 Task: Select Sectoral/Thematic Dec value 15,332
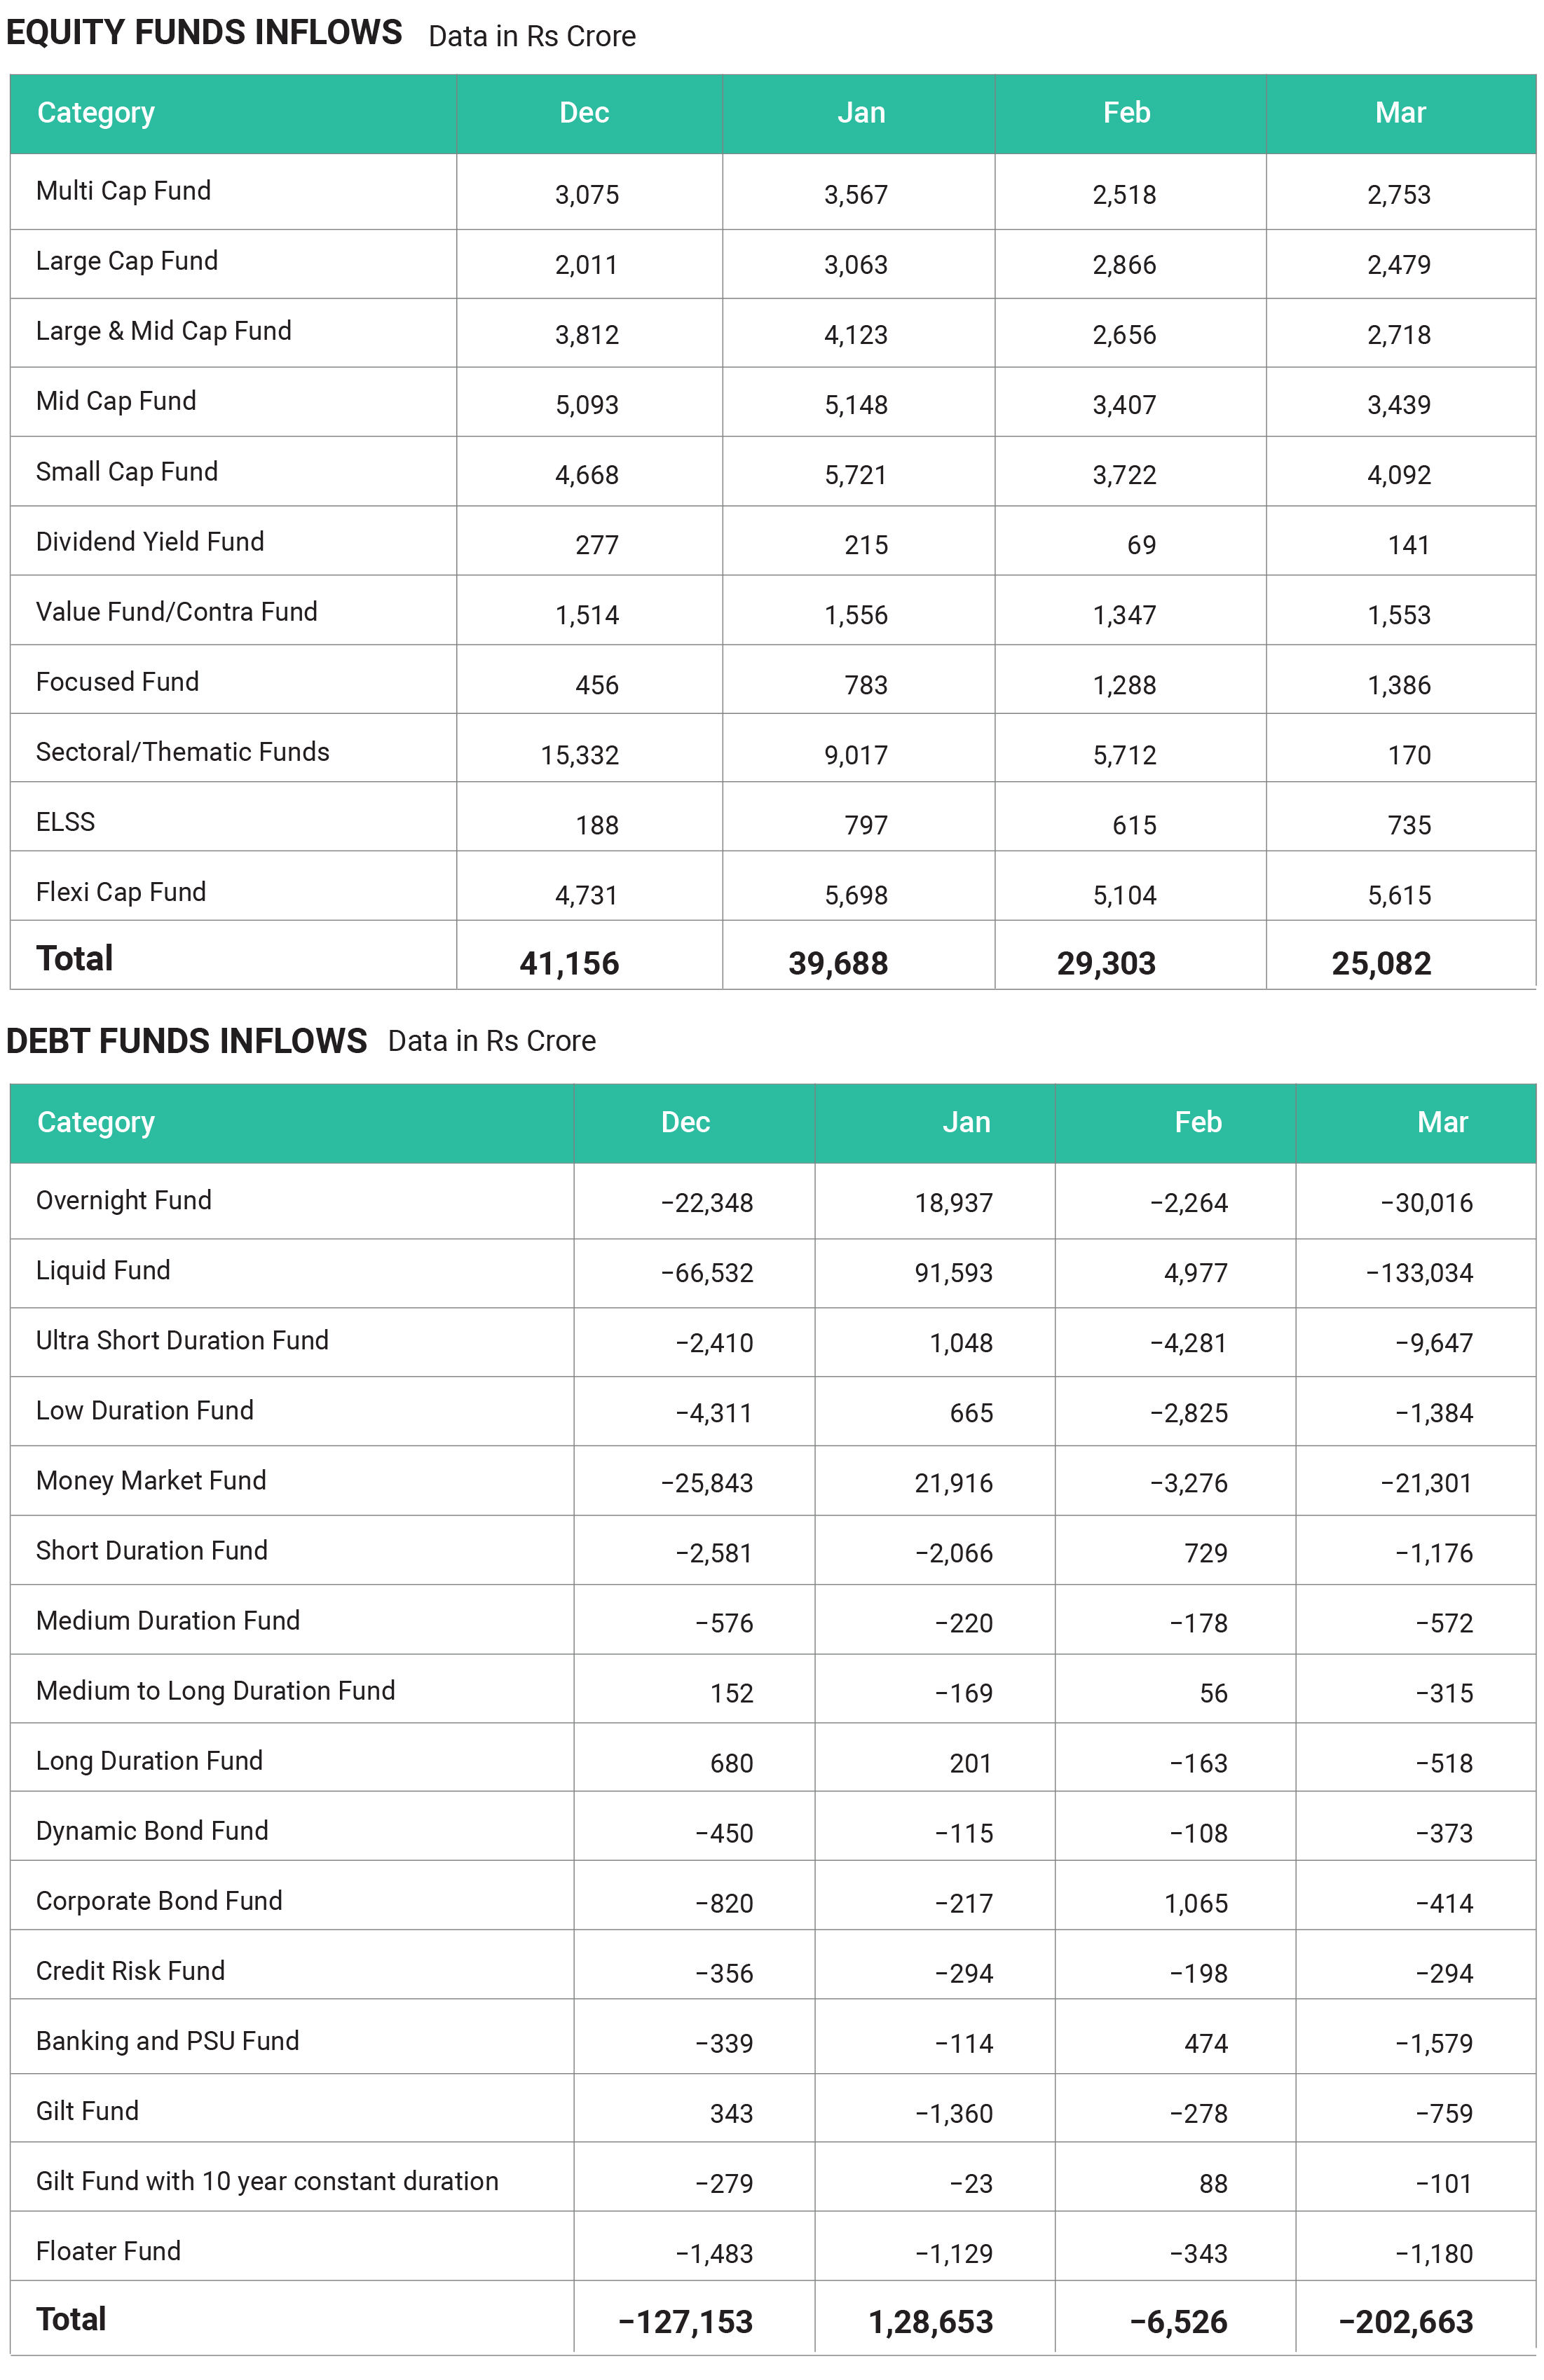[580, 755]
